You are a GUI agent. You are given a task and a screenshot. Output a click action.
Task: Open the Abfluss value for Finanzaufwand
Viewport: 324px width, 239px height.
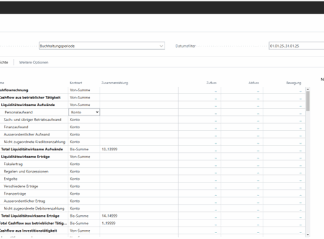click(x=258, y=128)
